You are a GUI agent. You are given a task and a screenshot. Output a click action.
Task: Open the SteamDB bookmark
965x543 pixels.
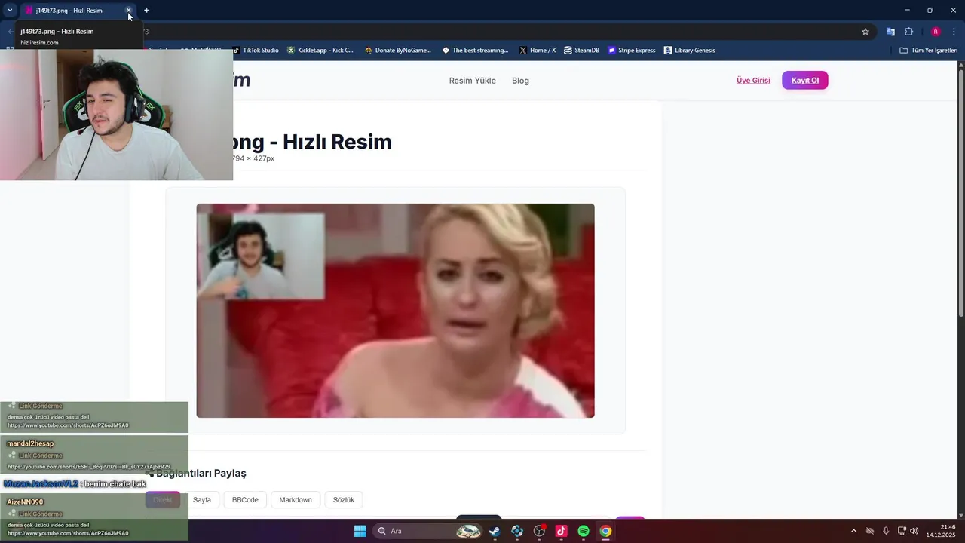(581, 51)
